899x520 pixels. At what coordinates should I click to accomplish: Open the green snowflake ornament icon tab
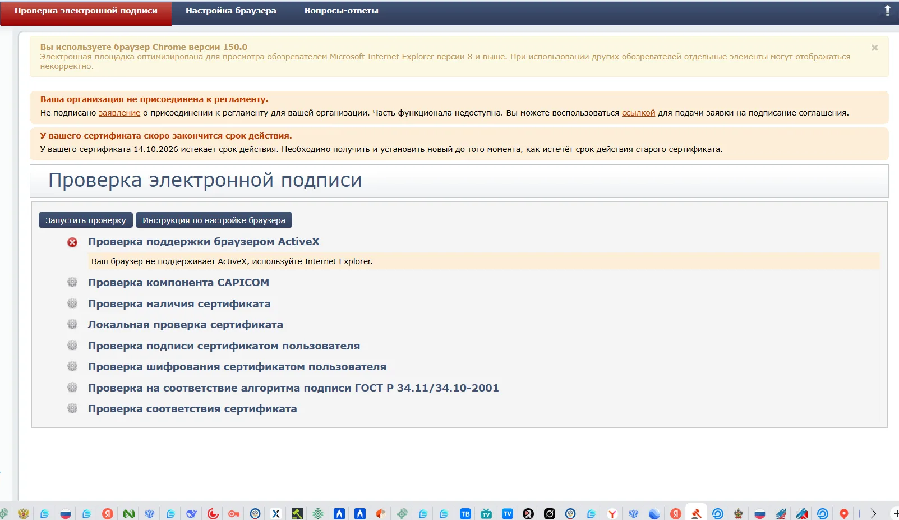[x=318, y=514]
